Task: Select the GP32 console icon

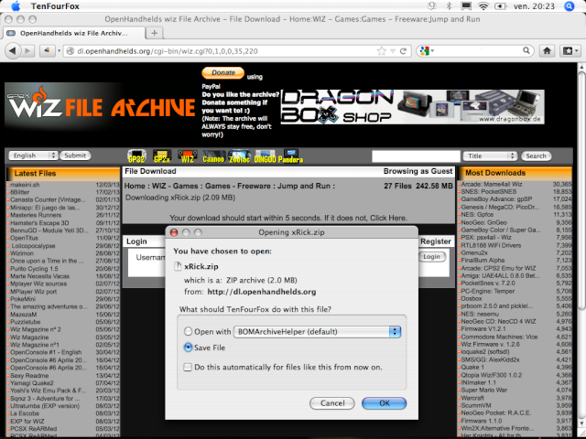Action: click(x=136, y=156)
